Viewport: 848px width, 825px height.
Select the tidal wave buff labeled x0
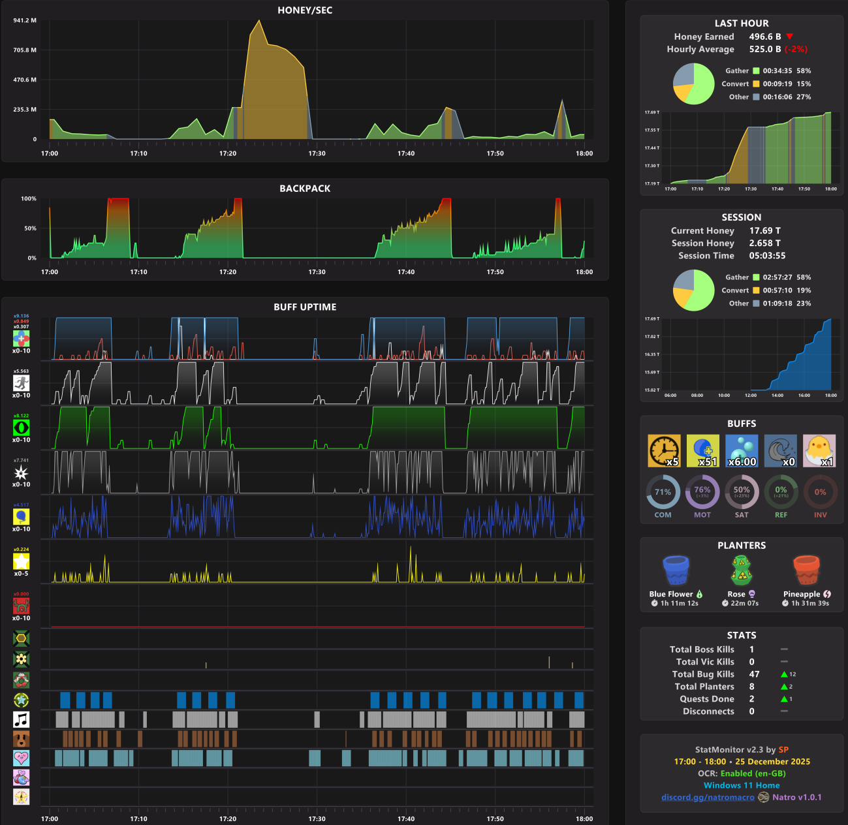pyautogui.click(x=781, y=451)
